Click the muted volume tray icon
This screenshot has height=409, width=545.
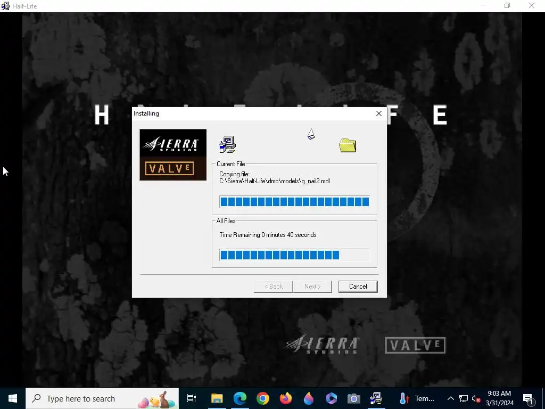[476, 398]
